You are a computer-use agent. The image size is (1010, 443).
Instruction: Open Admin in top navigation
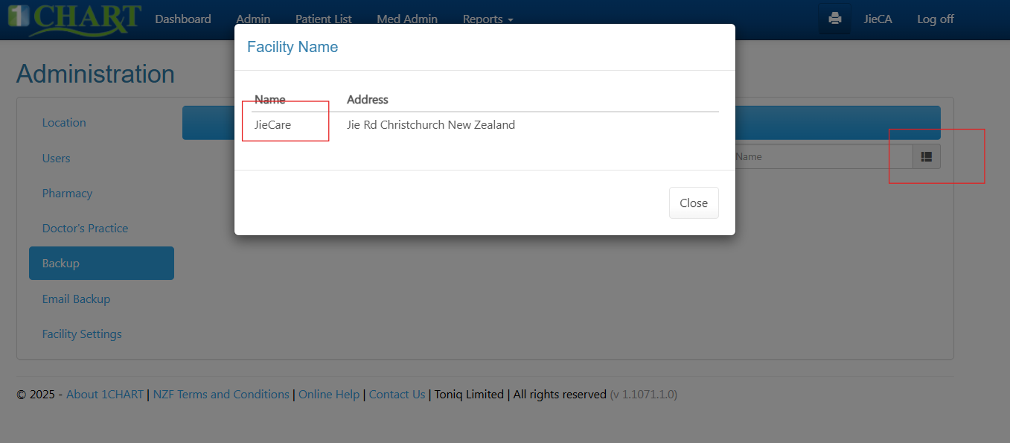(253, 19)
